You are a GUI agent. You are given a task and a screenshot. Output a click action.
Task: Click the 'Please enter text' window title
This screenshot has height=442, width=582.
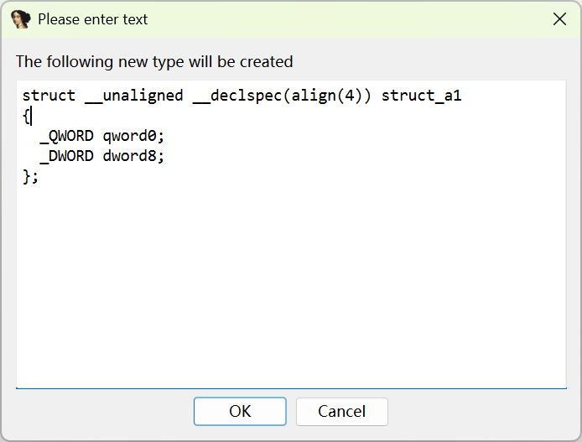click(92, 19)
